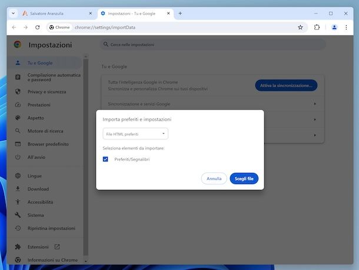Viewport: 359px width, 270px height.
Task: Click the Privacy e sicurezza shield icon
Action: point(18,92)
